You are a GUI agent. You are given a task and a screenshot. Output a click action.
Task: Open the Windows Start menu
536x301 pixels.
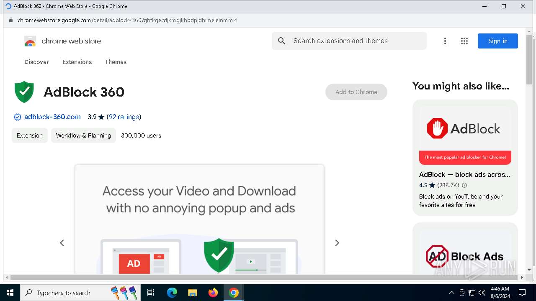[10, 293]
